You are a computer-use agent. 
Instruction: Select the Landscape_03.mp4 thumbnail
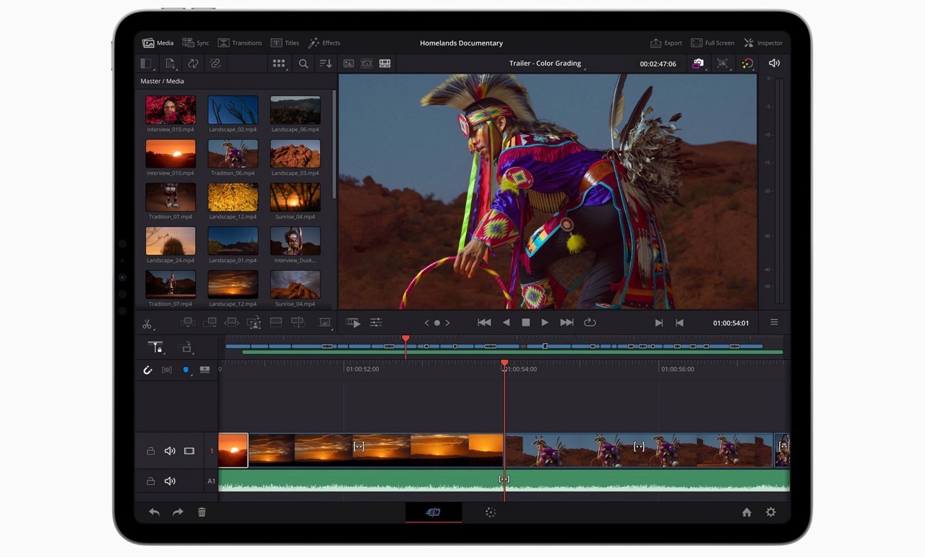tap(295, 154)
